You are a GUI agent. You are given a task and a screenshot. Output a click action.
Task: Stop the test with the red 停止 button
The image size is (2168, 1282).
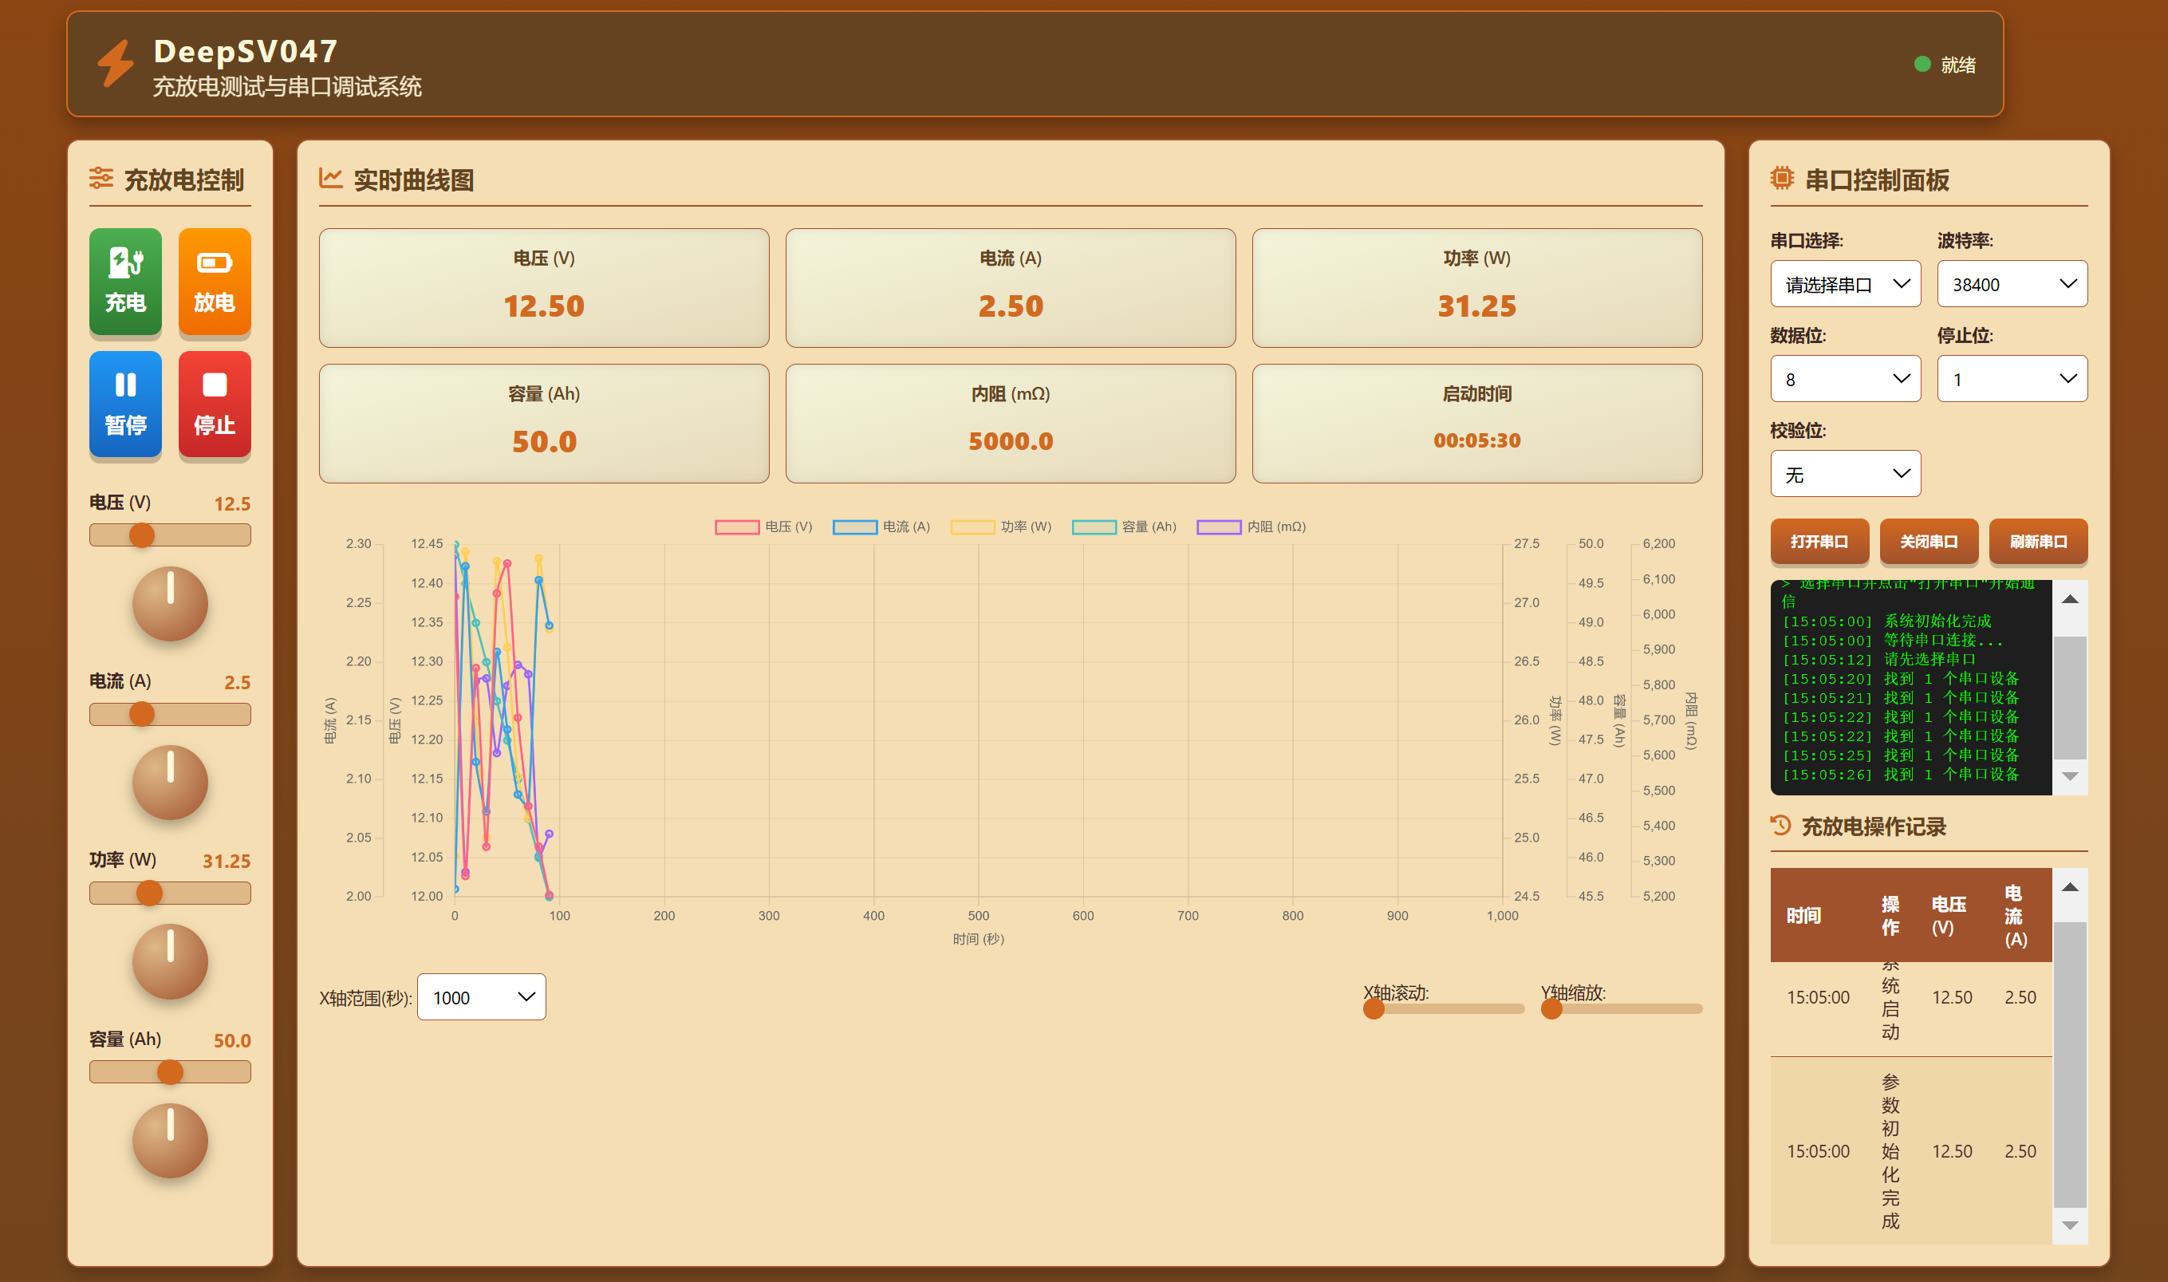215,404
